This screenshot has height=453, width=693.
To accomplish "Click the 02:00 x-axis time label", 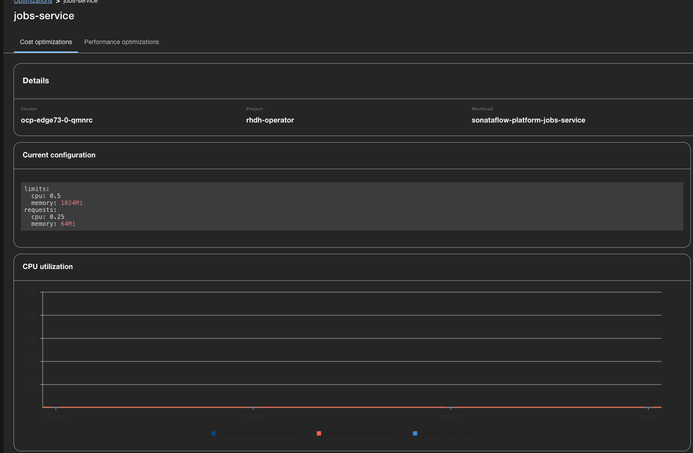I will (x=253, y=417).
